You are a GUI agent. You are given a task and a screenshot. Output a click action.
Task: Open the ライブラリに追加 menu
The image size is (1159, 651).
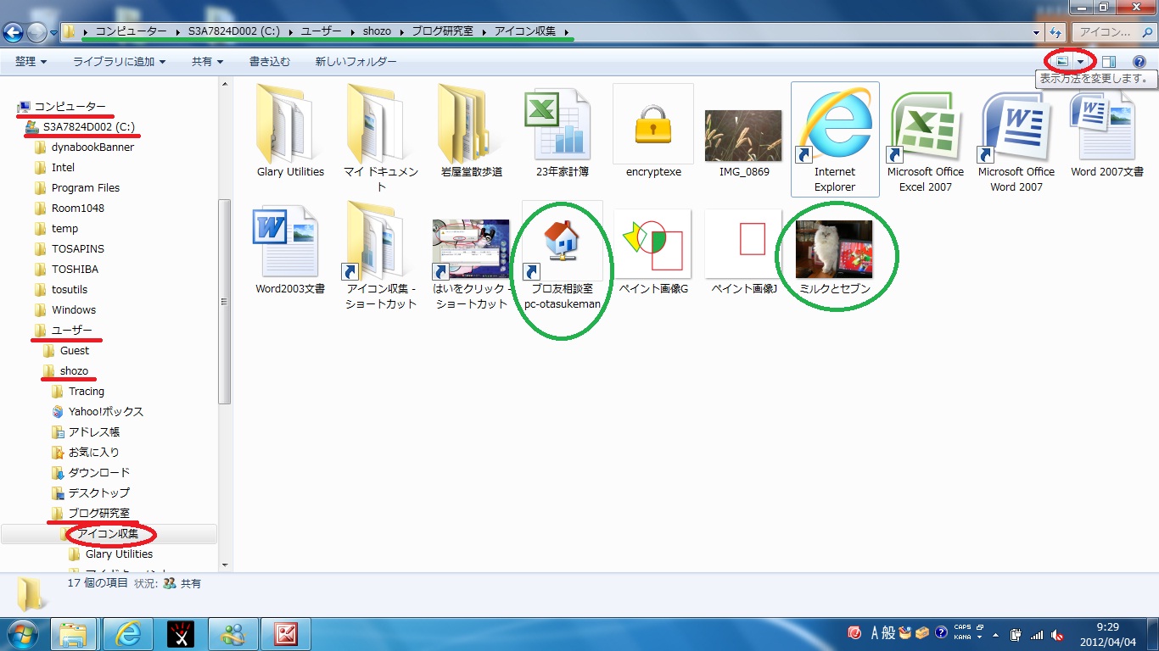tap(119, 62)
